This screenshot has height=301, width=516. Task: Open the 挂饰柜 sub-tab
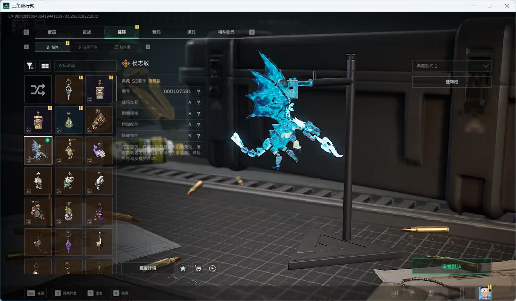coord(123,47)
